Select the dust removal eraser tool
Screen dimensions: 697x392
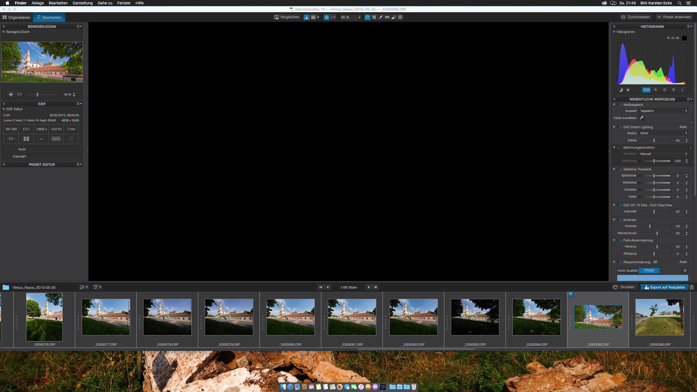pos(394,17)
